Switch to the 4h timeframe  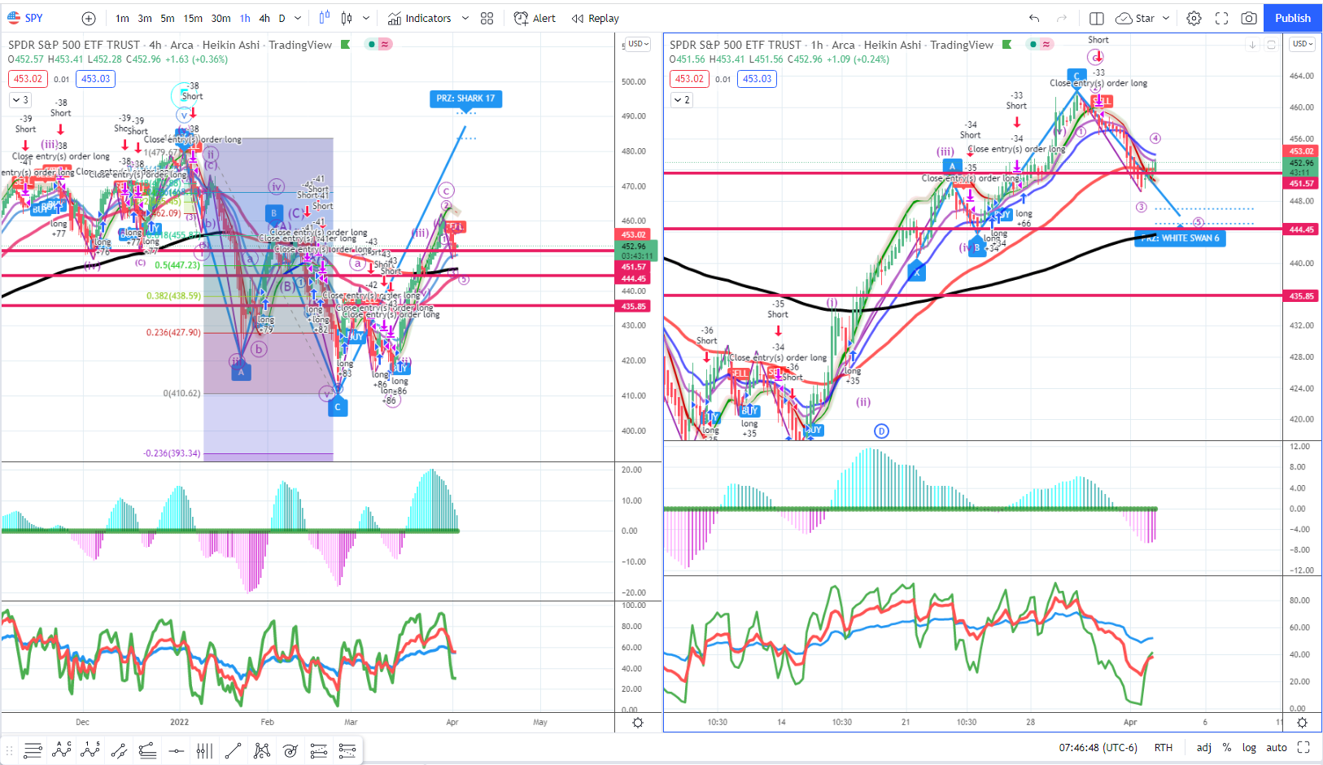click(264, 18)
